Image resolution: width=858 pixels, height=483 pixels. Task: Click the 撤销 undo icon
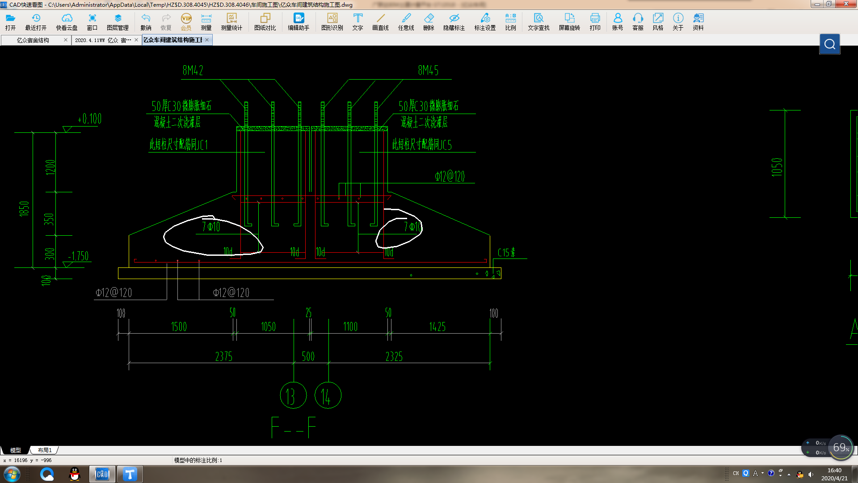click(146, 21)
